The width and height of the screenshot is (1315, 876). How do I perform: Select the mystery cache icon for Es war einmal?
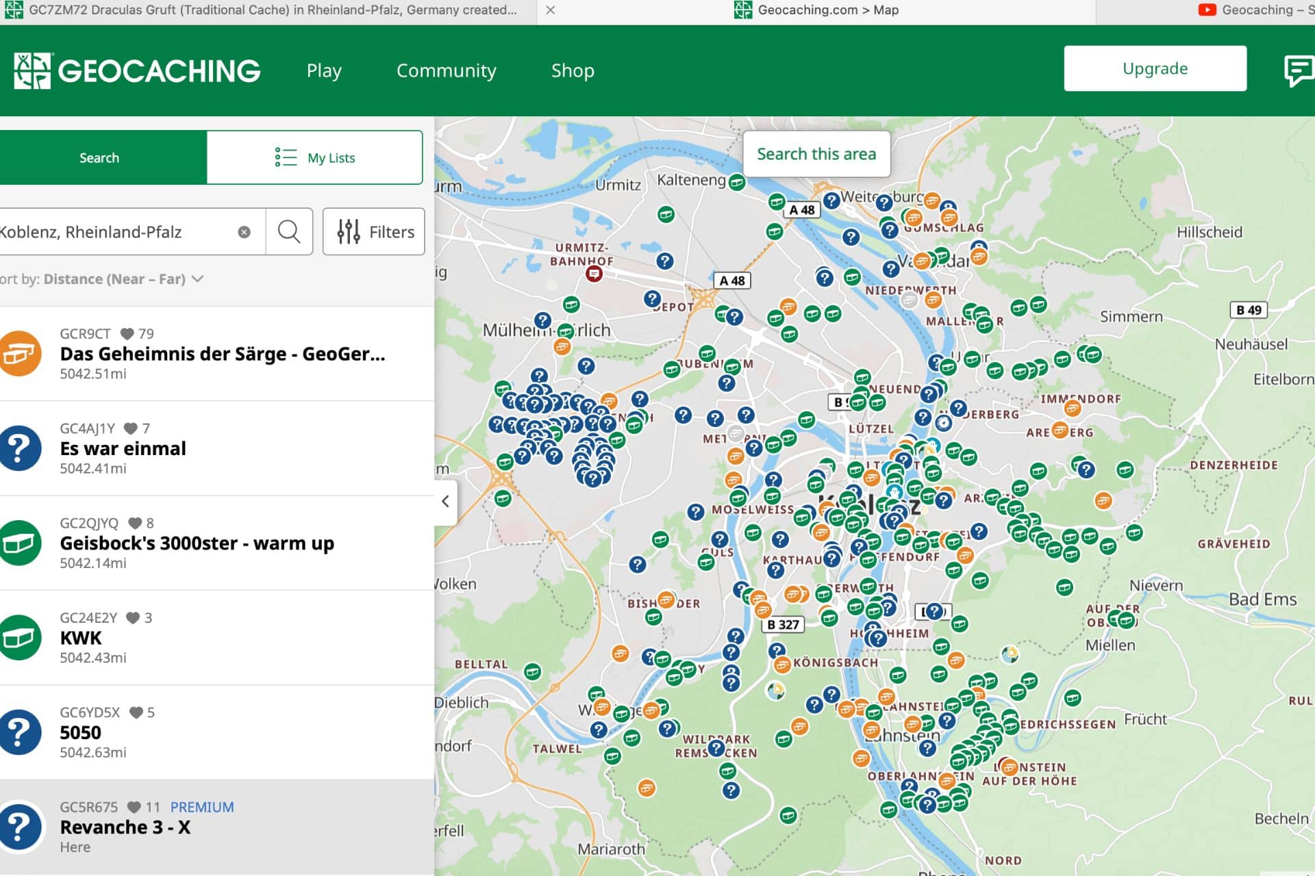(x=21, y=448)
